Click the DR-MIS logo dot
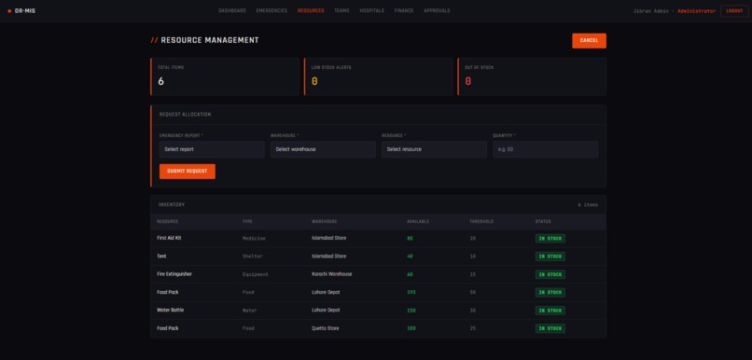The width and height of the screenshot is (752, 360). tap(9, 11)
